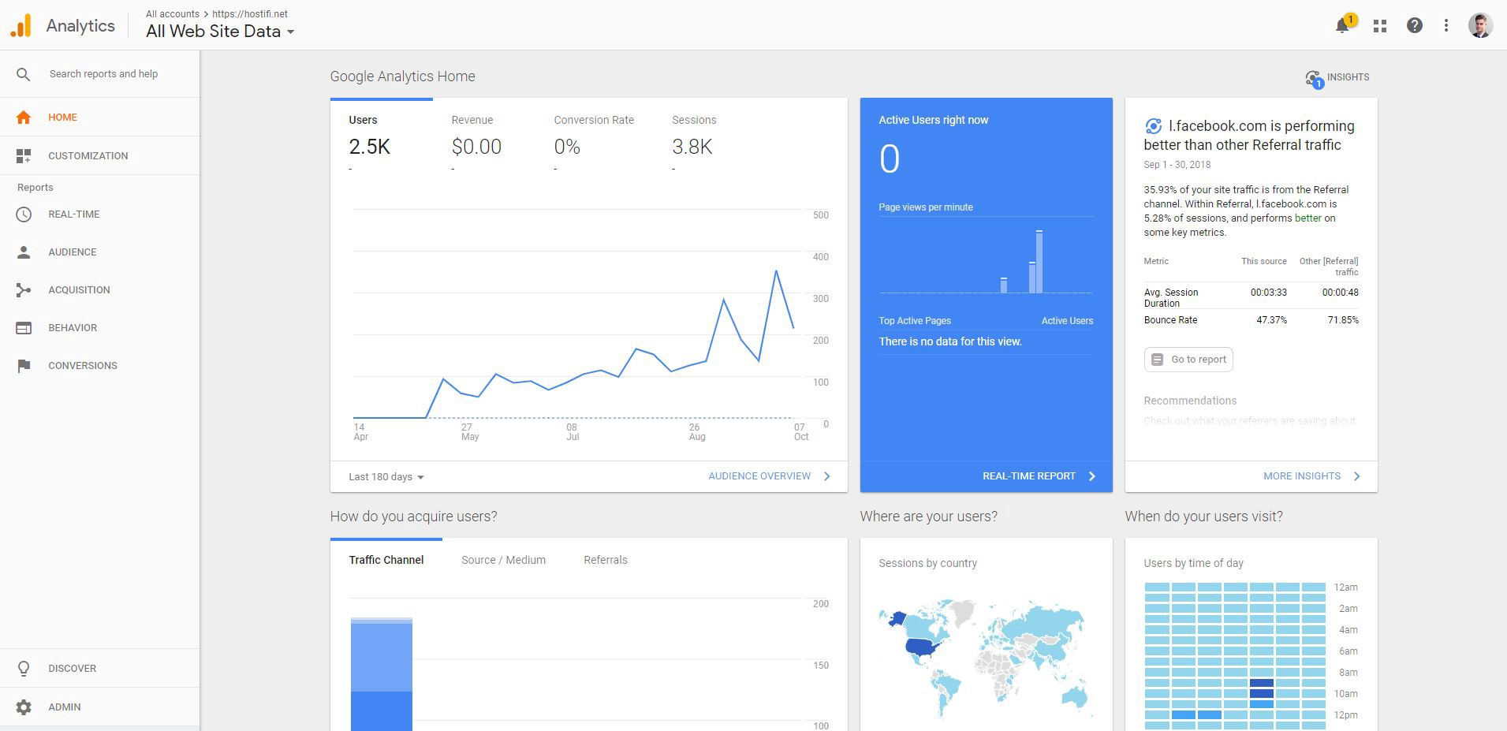Click the user profile avatar
Screen dimensions: 1507x731
[1480, 25]
